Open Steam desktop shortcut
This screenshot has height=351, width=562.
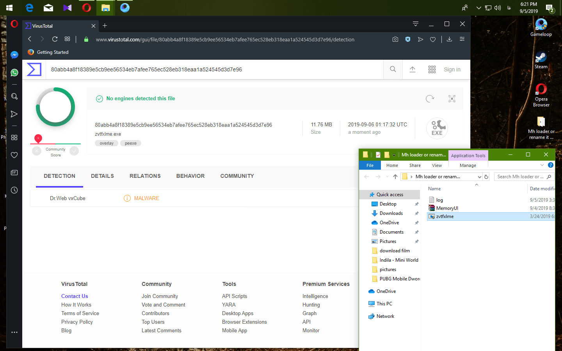[541, 60]
